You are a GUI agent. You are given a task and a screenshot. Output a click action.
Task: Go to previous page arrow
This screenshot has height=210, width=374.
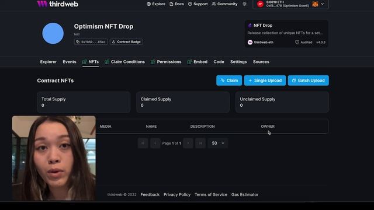click(155, 143)
